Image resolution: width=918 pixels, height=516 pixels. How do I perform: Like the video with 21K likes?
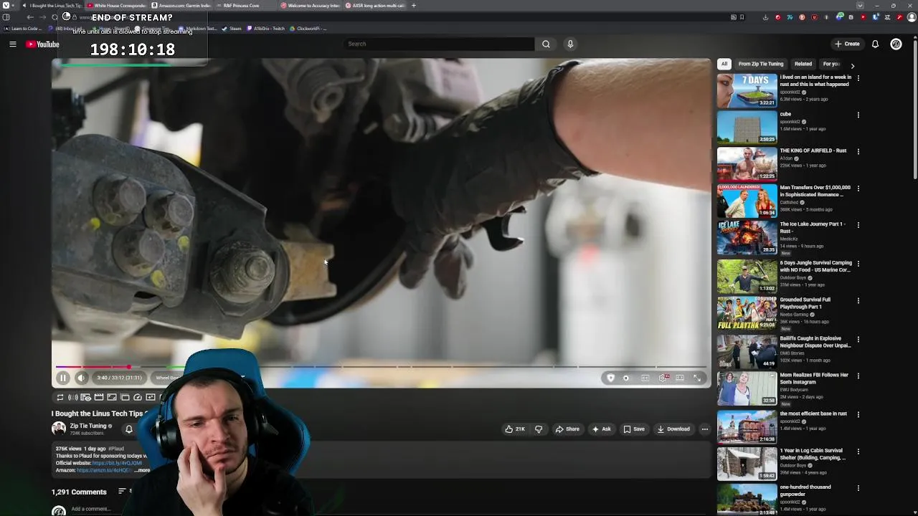pyautogui.click(x=515, y=429)
